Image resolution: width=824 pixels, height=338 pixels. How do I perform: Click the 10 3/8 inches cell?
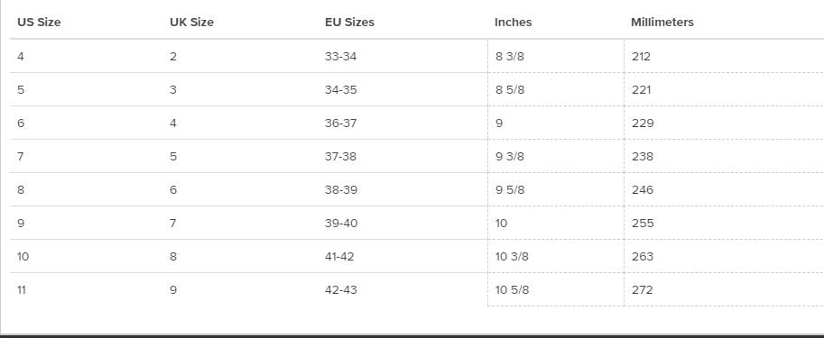(x=512, y=257)
